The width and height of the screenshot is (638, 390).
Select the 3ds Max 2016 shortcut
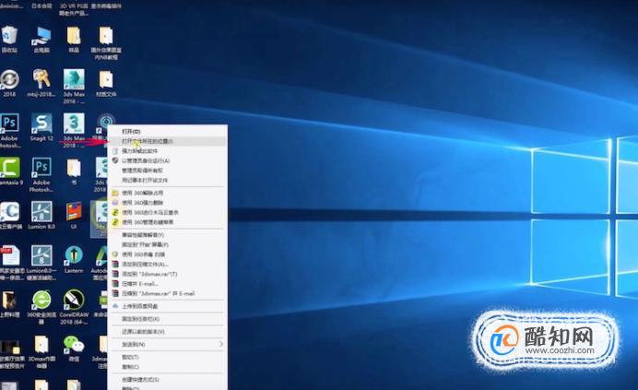[74, 86]
